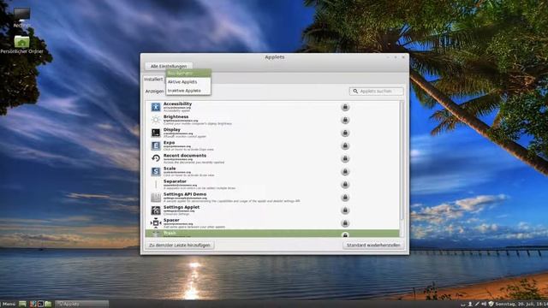The height and width of the screenshot is (308, 548).
Task: Click the update shield tray icon
Action: [x=491, y=305]
